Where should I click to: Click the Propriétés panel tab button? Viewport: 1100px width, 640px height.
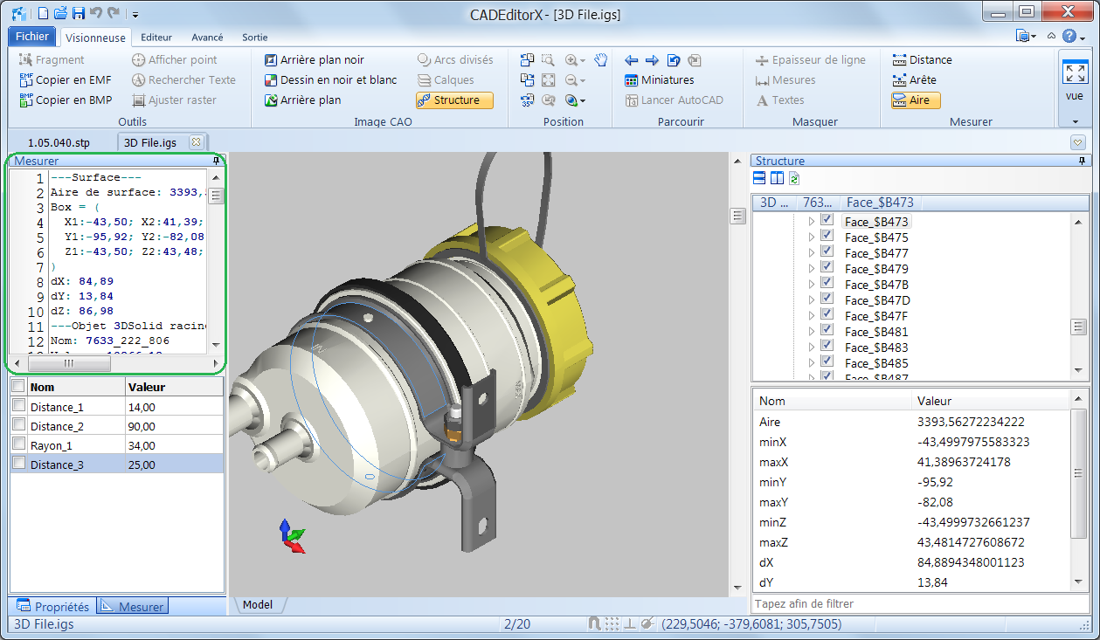(x=53, y=607)
